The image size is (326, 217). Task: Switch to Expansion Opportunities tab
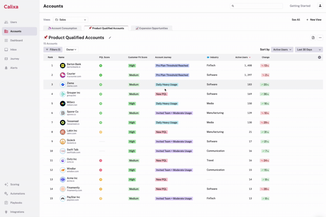(x=152, y=28)
